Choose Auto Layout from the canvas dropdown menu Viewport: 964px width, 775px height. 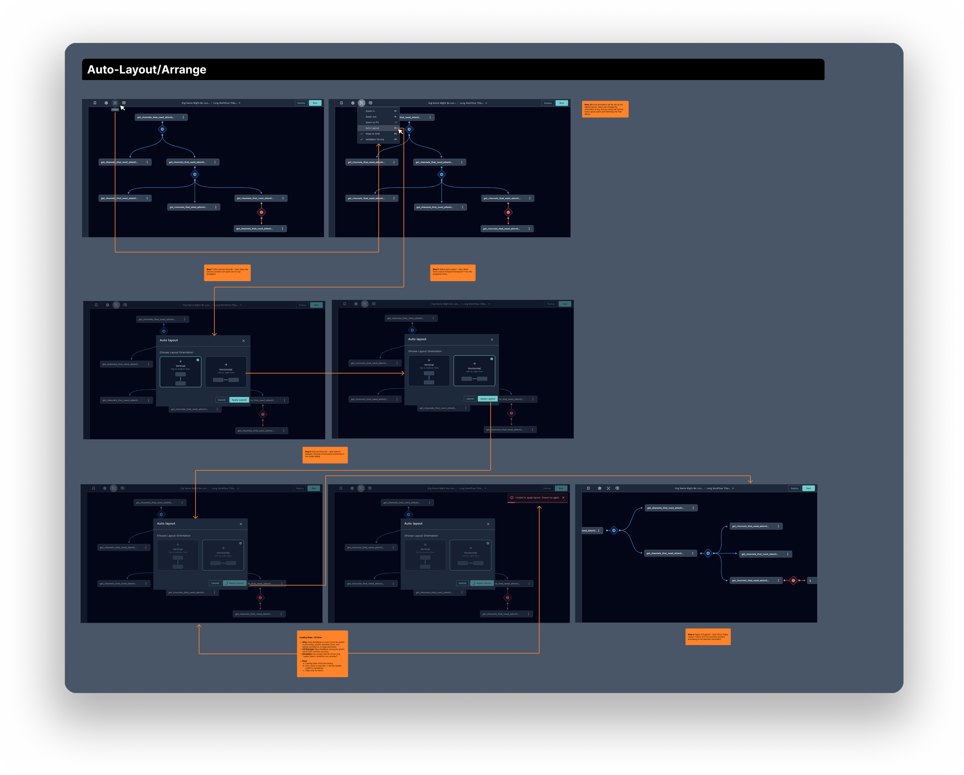372,128
